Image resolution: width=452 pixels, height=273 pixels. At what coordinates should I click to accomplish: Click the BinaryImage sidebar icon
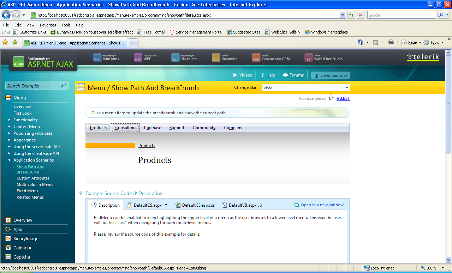(x=8, y=238)
